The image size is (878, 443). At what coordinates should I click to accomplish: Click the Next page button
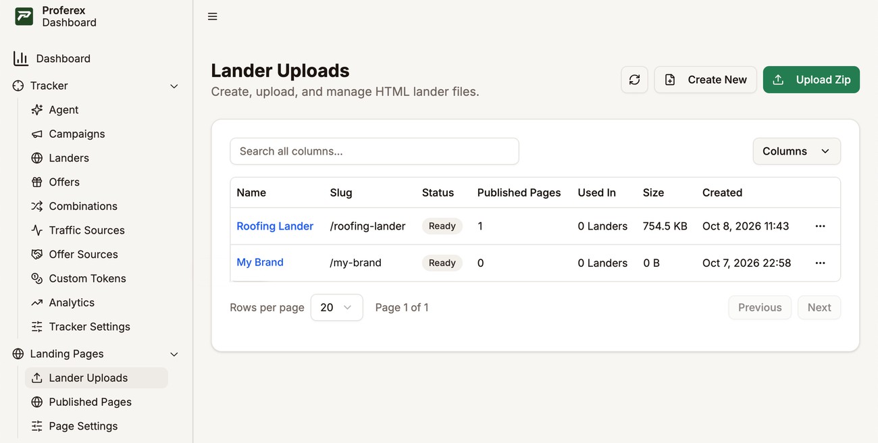pyautogui.click(x=819, y=307)
